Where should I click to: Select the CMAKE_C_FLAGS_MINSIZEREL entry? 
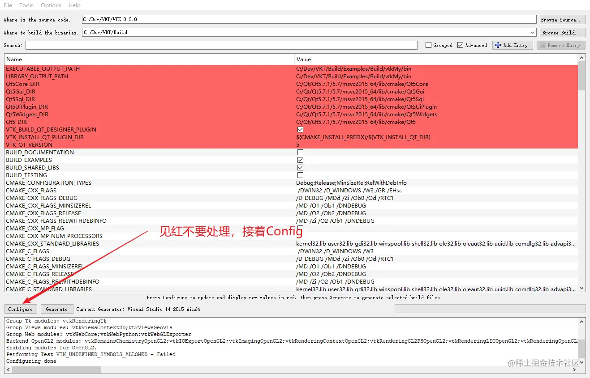point(44,267)
